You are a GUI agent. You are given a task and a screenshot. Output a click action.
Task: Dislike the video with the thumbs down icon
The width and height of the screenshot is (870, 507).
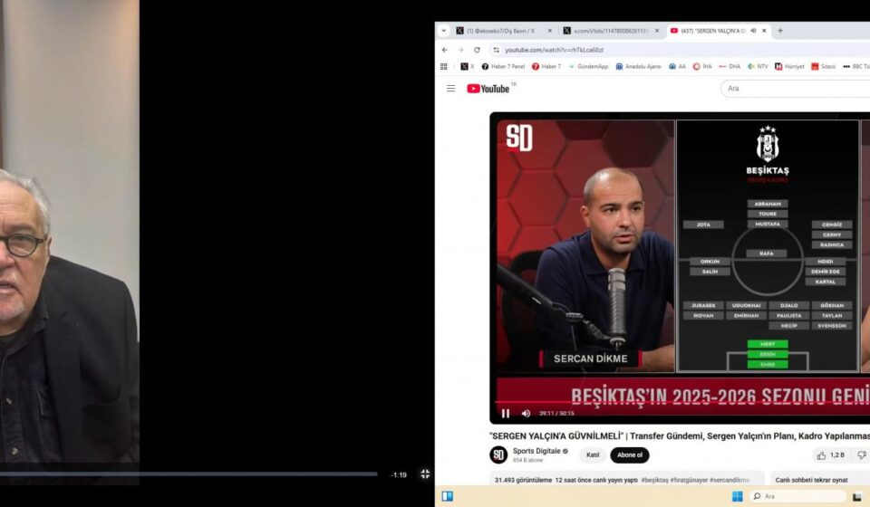(862, 455)
